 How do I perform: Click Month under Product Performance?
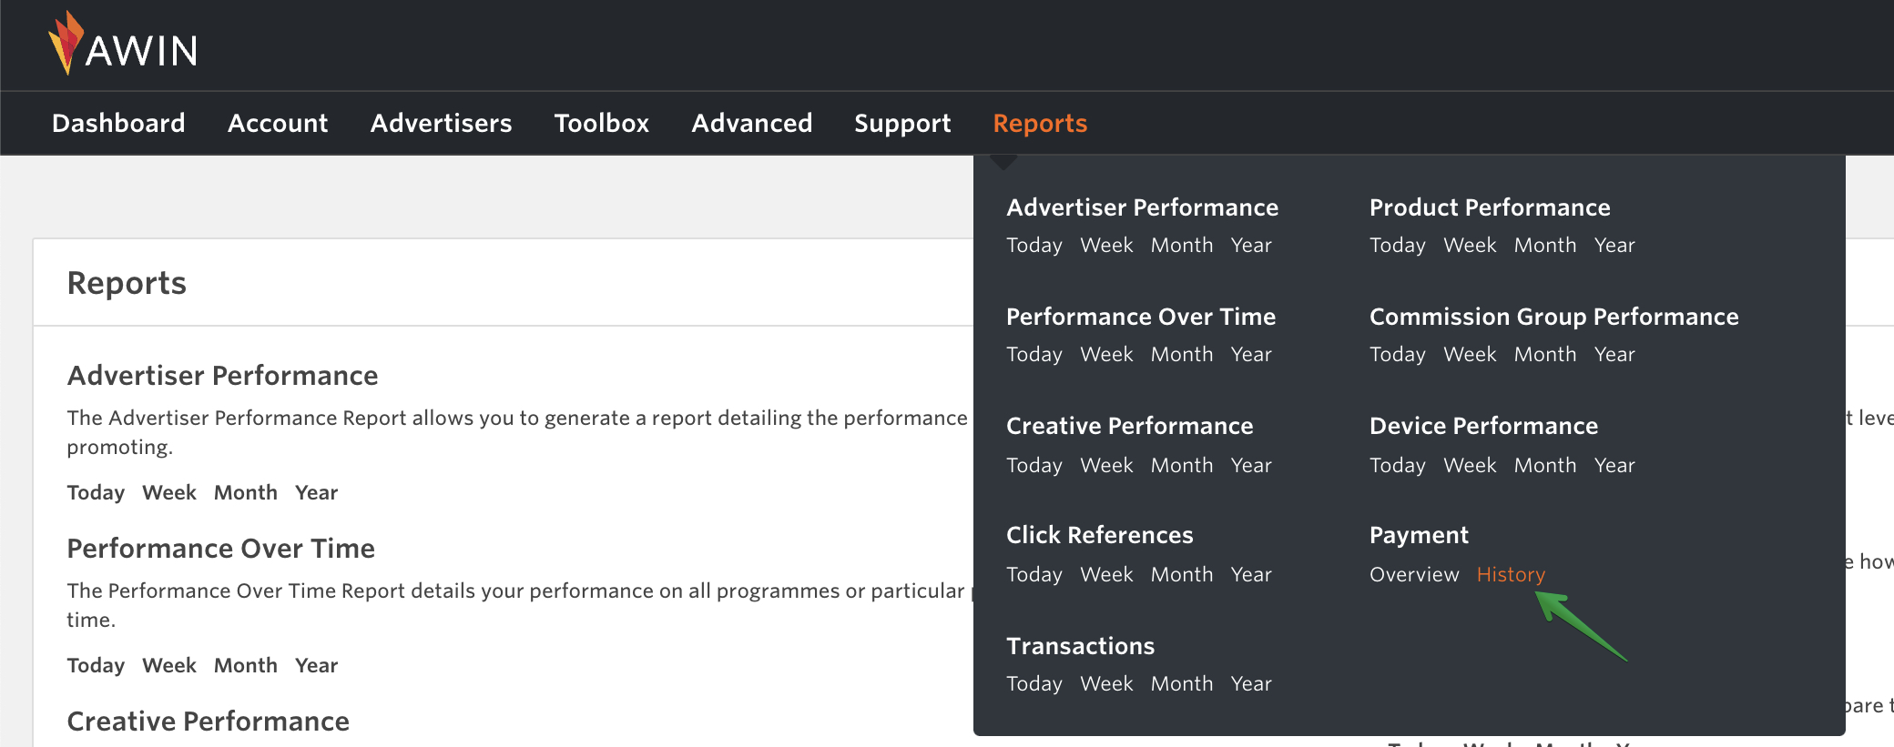click(1544, 245)
